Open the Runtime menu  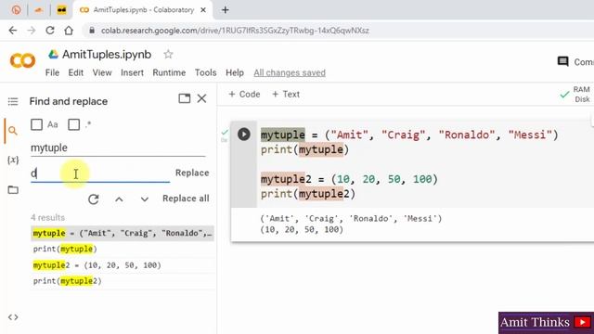coord(169,72)
